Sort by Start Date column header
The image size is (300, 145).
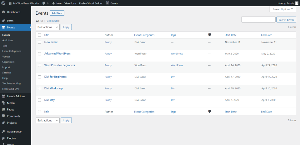point(231,35)
